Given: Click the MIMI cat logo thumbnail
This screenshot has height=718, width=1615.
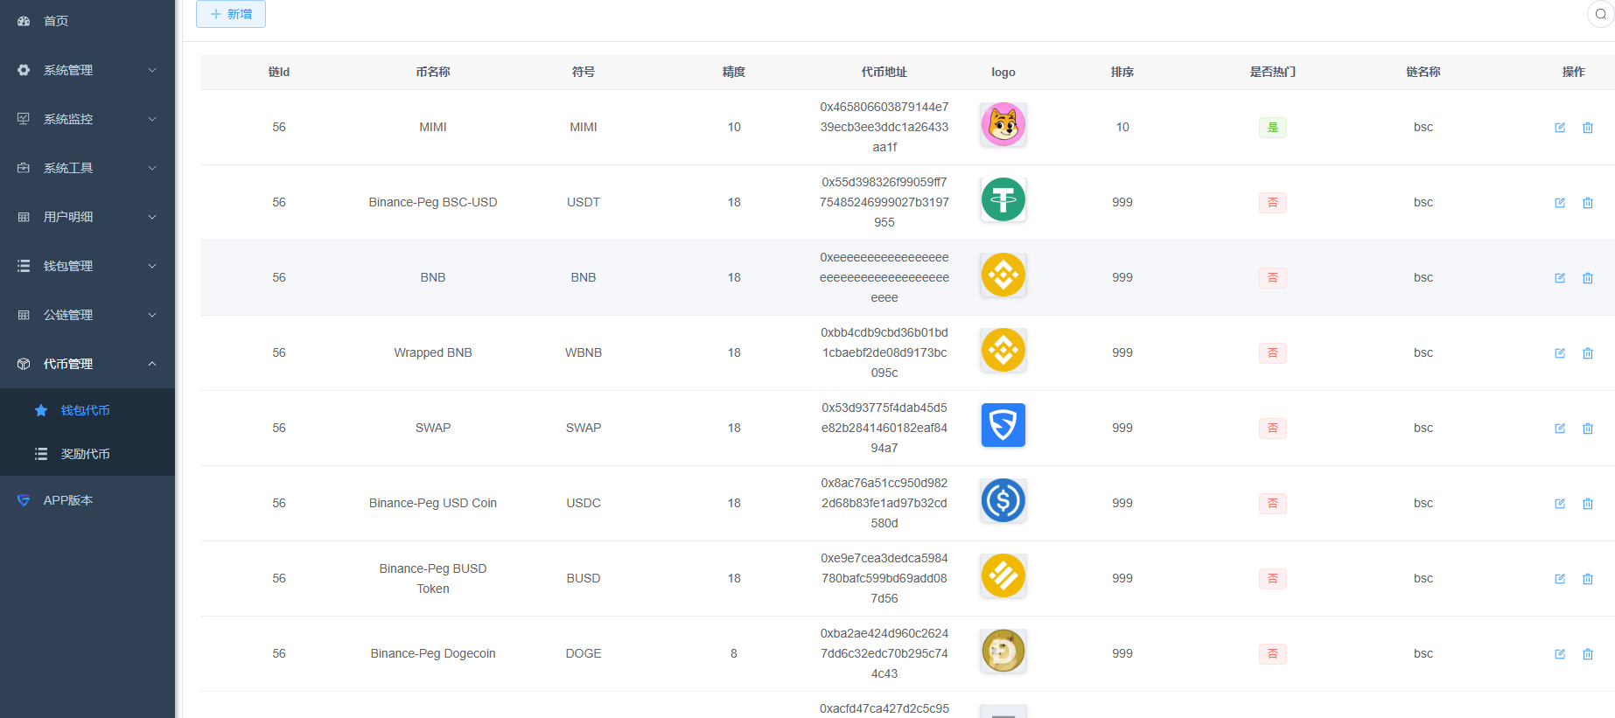Looking at the screenshot, I should 1003,124.
